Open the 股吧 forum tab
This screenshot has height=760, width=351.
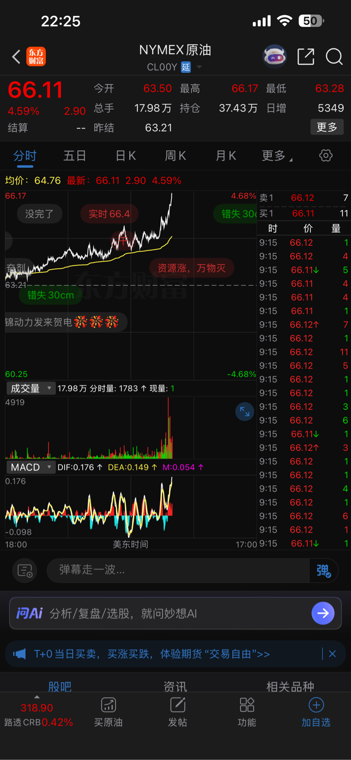click(60, 686)
